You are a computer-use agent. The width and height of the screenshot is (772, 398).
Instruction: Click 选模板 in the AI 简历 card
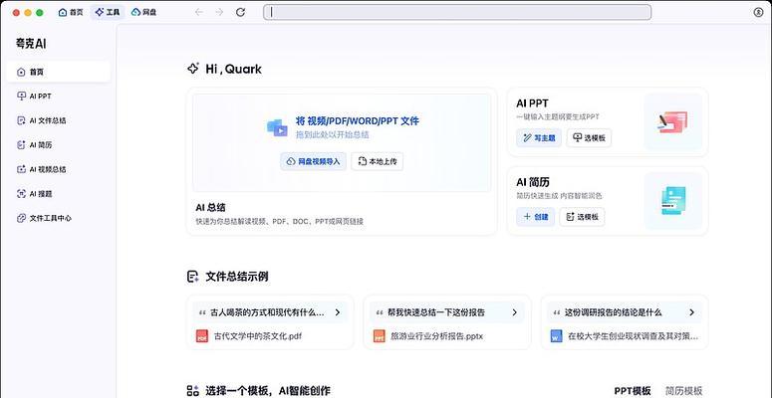pyautogui.click(x=582, y=217)
